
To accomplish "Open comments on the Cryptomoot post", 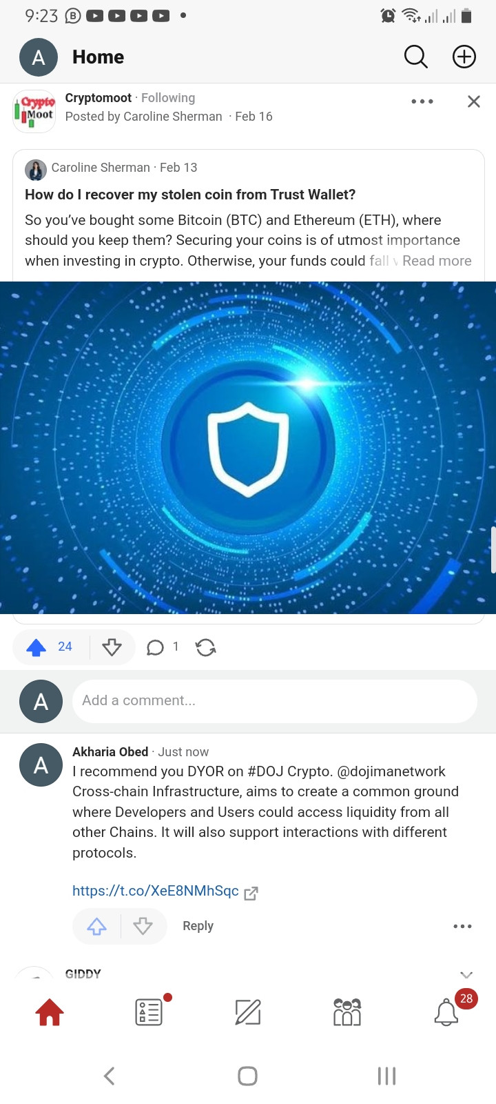I will [163, 647].
